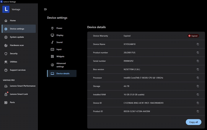Click the product number 20LD0017US
Viewport: 207px width, 130px height.
[x=129, y=52]
